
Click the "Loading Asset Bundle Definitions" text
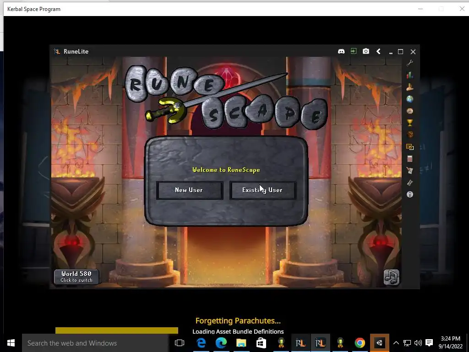[238, 331]
